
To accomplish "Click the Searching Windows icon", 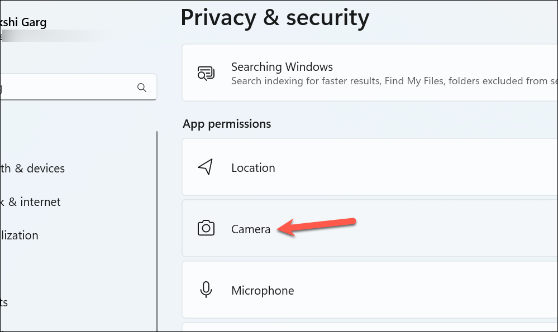I will coord(206,73).
